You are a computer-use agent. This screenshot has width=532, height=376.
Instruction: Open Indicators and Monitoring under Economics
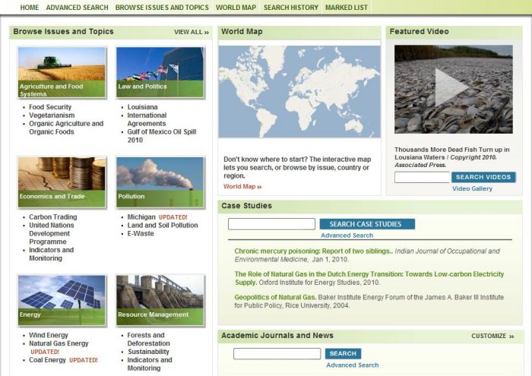[51, 254]
